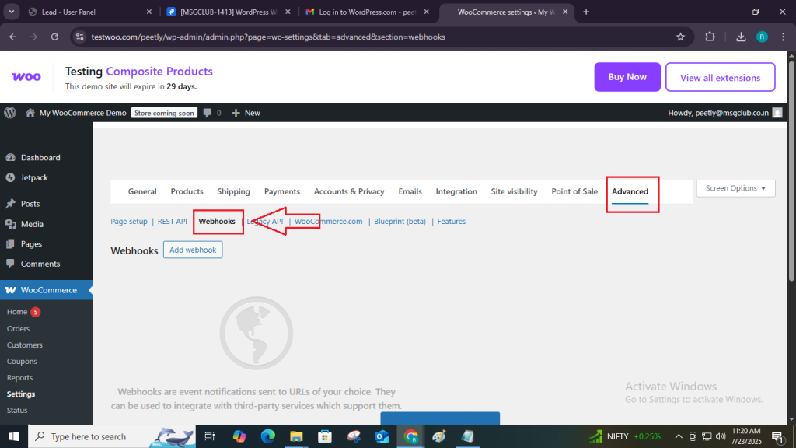Viewport: 796px width, 448px height.
Task: Open the REST API section link
Action: [172, 222]
